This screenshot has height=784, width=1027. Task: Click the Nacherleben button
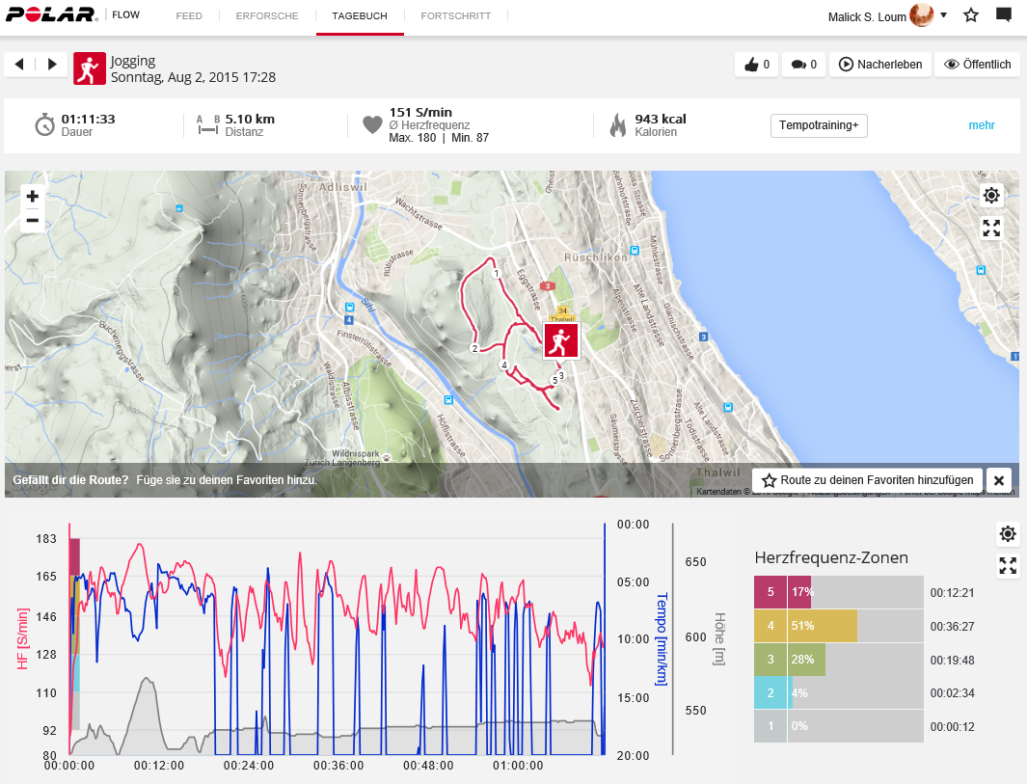880,65
